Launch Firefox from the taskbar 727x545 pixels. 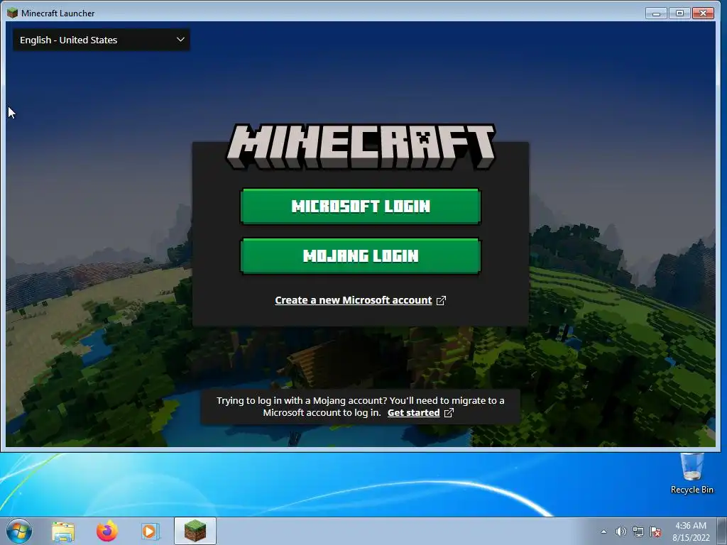[x=106, y=531]
